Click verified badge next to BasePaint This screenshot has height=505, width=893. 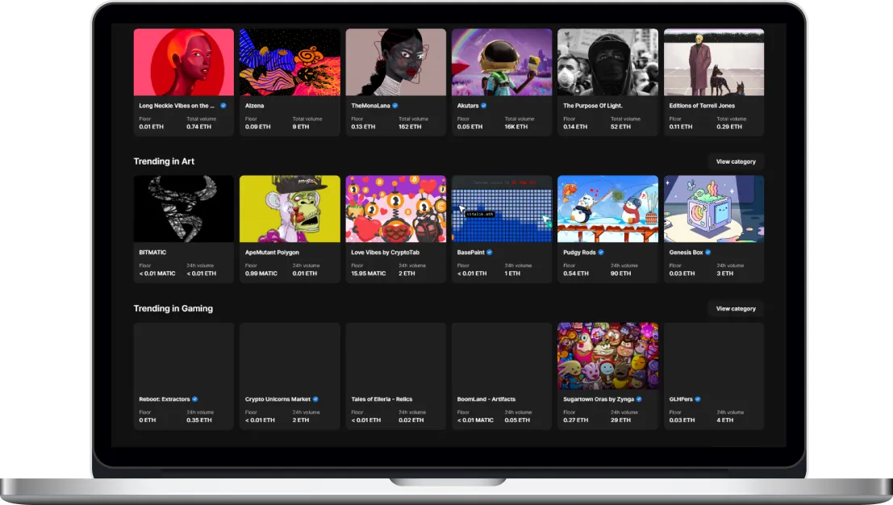pos(489,252)
